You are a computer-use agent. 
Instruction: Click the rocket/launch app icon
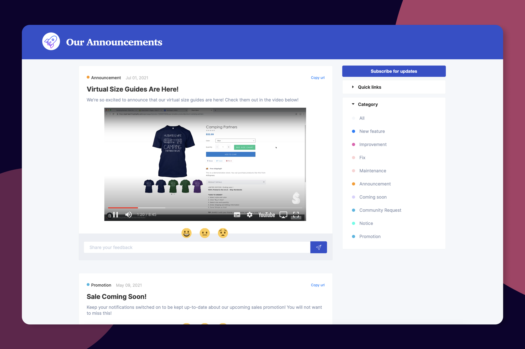(50, 41)
